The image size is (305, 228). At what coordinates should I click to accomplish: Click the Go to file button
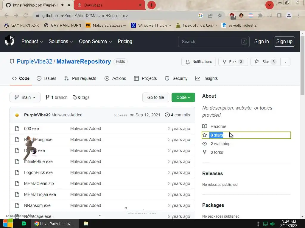pyautogui.click(x=155, y=97)
